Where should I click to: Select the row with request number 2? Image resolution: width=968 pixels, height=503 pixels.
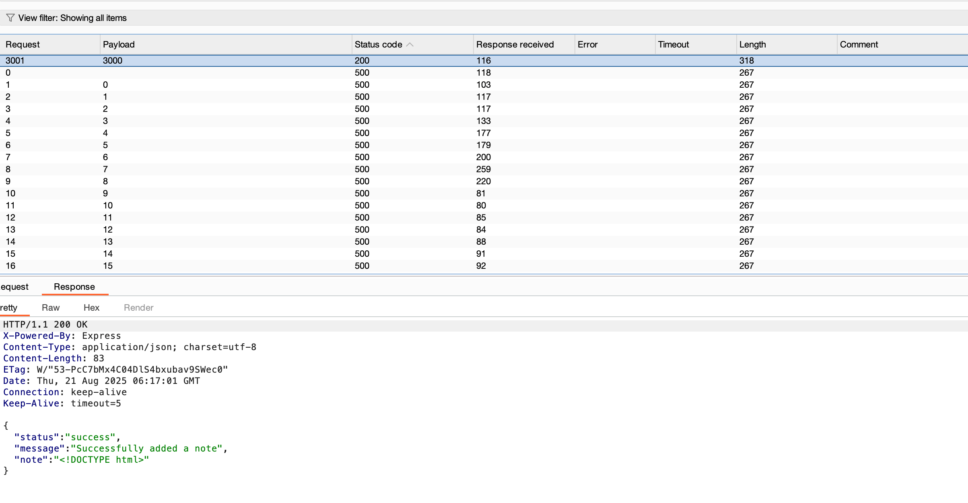[484, 97]
